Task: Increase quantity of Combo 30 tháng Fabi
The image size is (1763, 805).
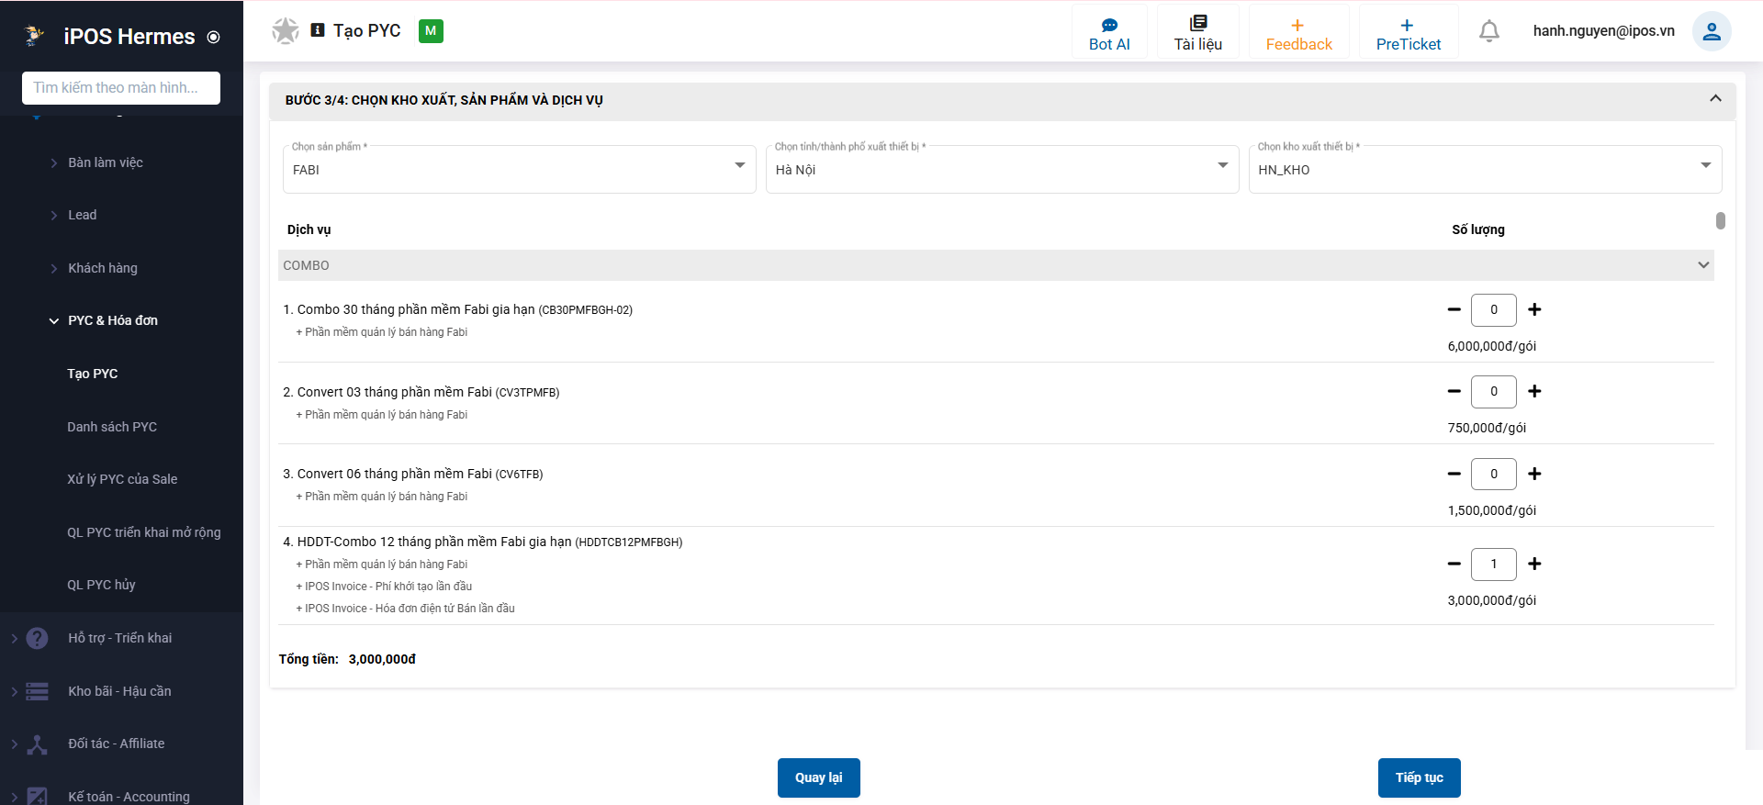Action: click(1534, 310)
